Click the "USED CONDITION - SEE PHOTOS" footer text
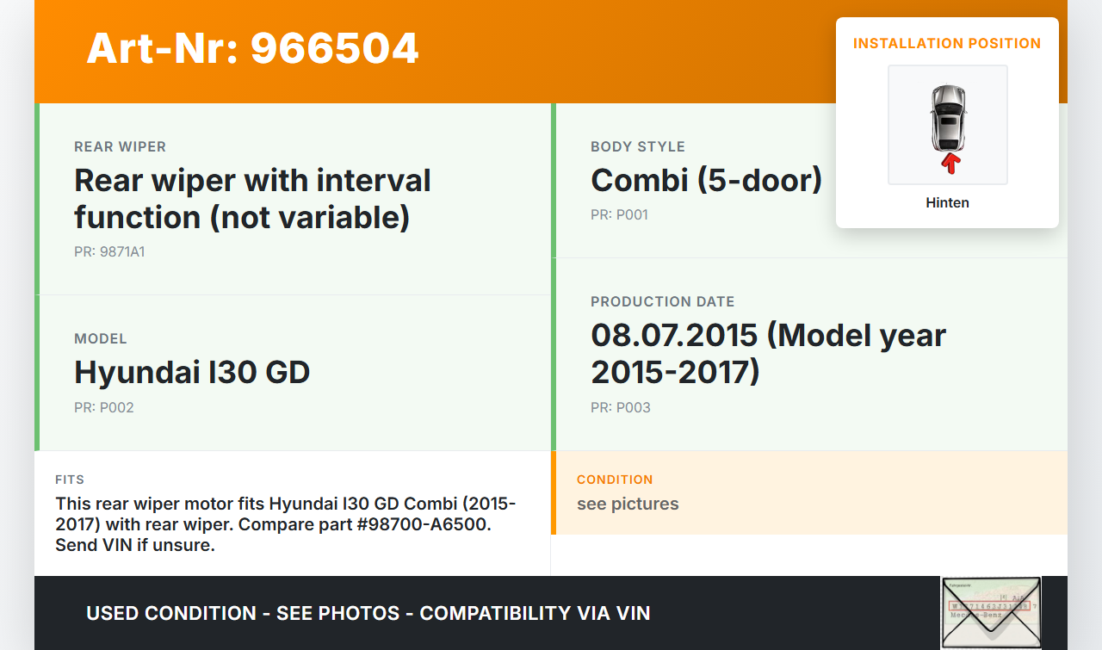1102x650 pixels. tap(368, 614)
